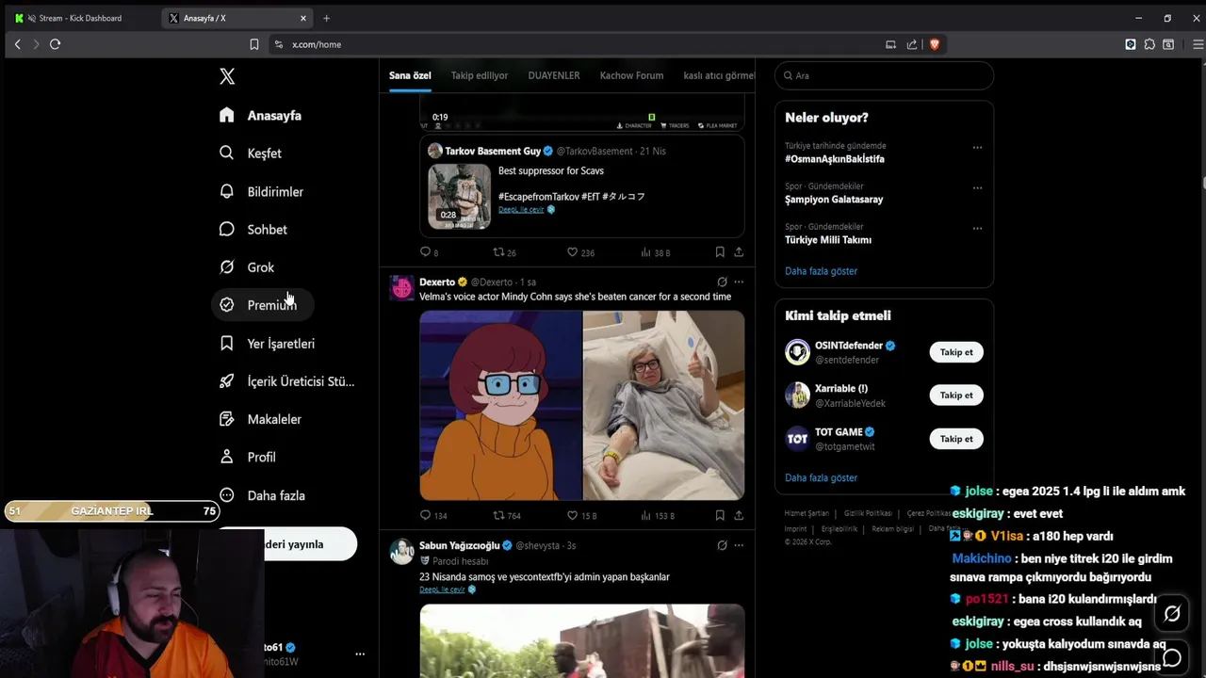Open Keşfet search icon in sidebar
1206x678 pixels.
click(227, 153)
